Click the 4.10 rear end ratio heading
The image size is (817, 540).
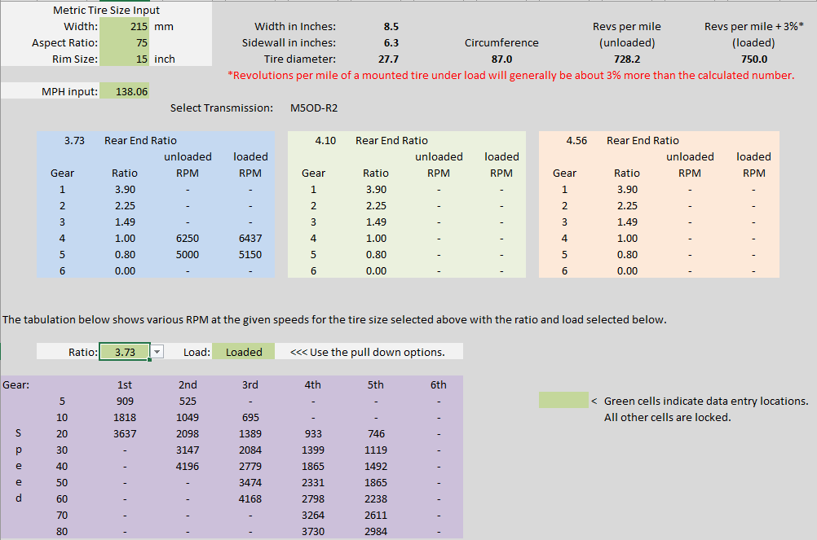[326, 141]
